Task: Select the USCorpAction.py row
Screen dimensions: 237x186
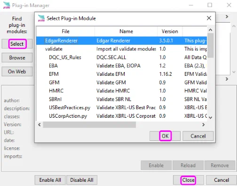Action: (122, 116)
